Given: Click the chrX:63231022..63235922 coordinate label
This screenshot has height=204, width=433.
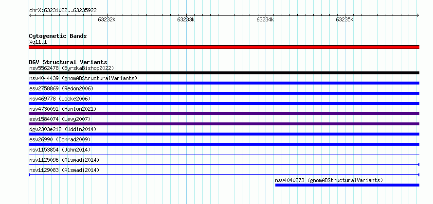Looking at the screenshot, I should pos(63,11).
